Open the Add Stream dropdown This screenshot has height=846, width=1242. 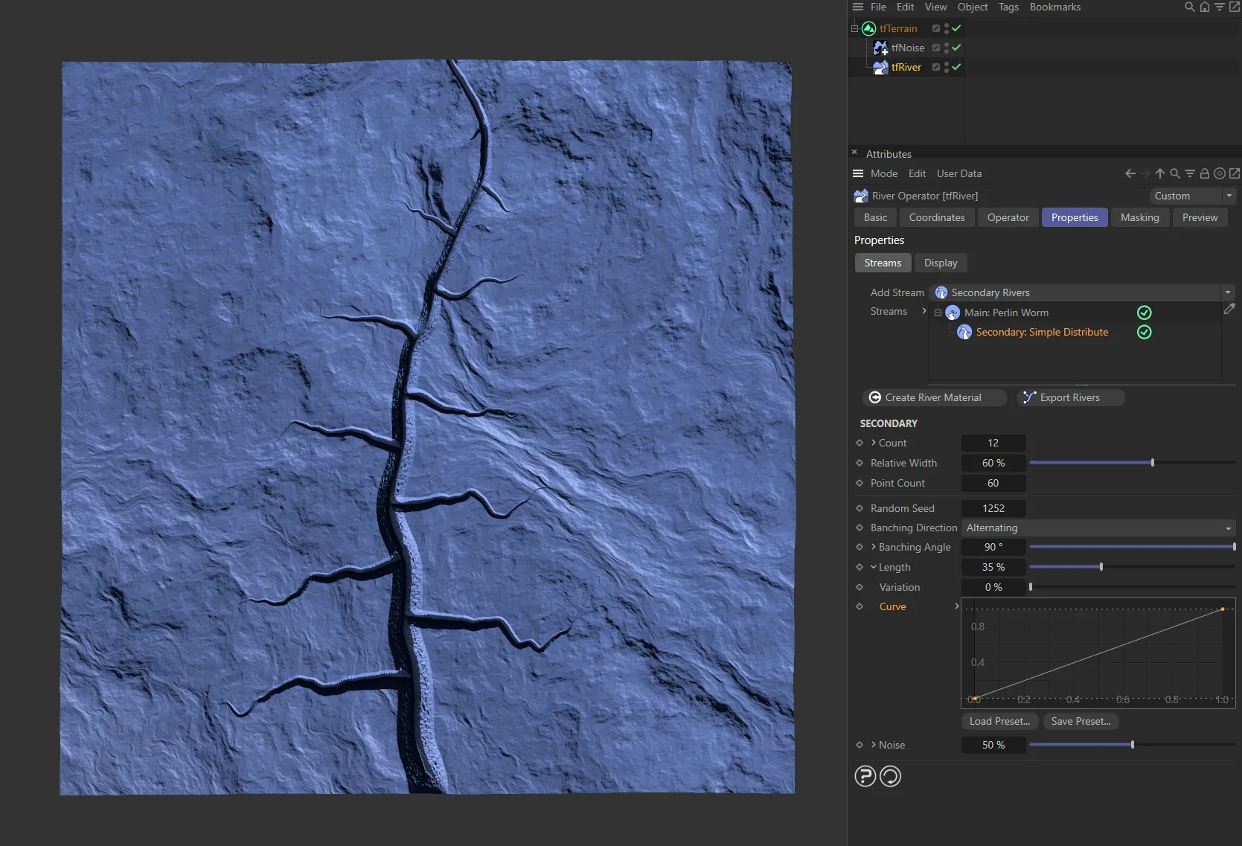[1229, 292]
